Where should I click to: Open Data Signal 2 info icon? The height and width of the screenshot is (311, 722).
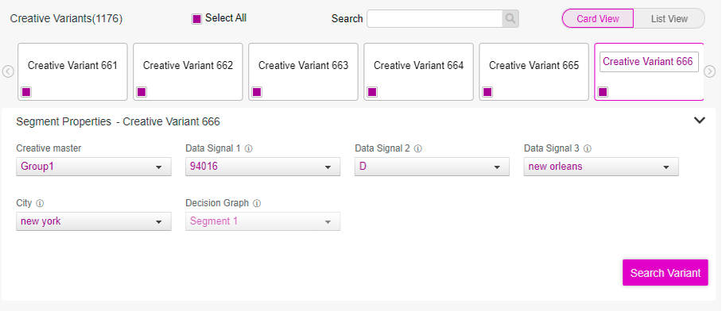point(418,148)
